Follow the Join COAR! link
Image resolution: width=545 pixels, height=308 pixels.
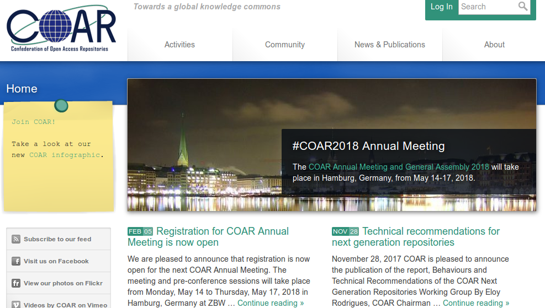[33, 122]
